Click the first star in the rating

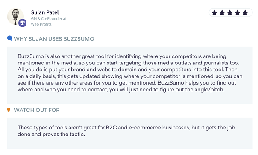(x=214, y=12)
